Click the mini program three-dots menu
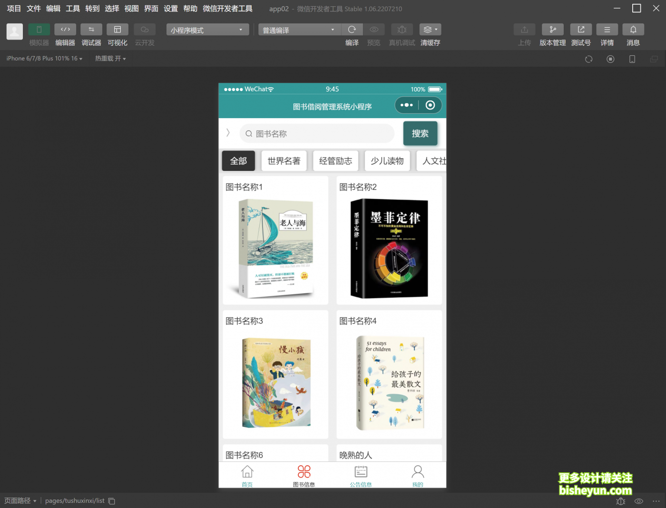This screenshot has height=508, width=666. click(x=407, y=105)
